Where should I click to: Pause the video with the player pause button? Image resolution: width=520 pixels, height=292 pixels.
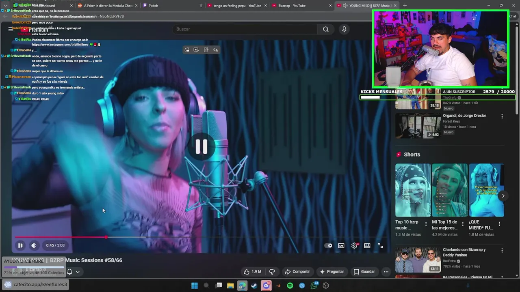pos(20,245)
